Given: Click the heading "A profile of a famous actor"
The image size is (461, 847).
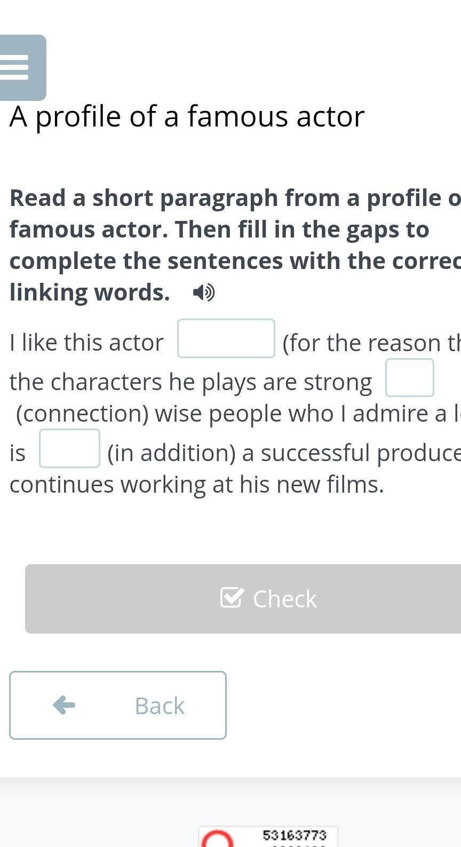Looking at the screenshot, I should coord(187,116).
